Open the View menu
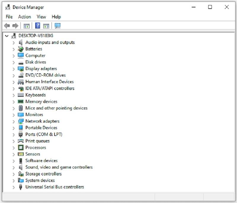 pyautogui.click(x=41, y=17)
